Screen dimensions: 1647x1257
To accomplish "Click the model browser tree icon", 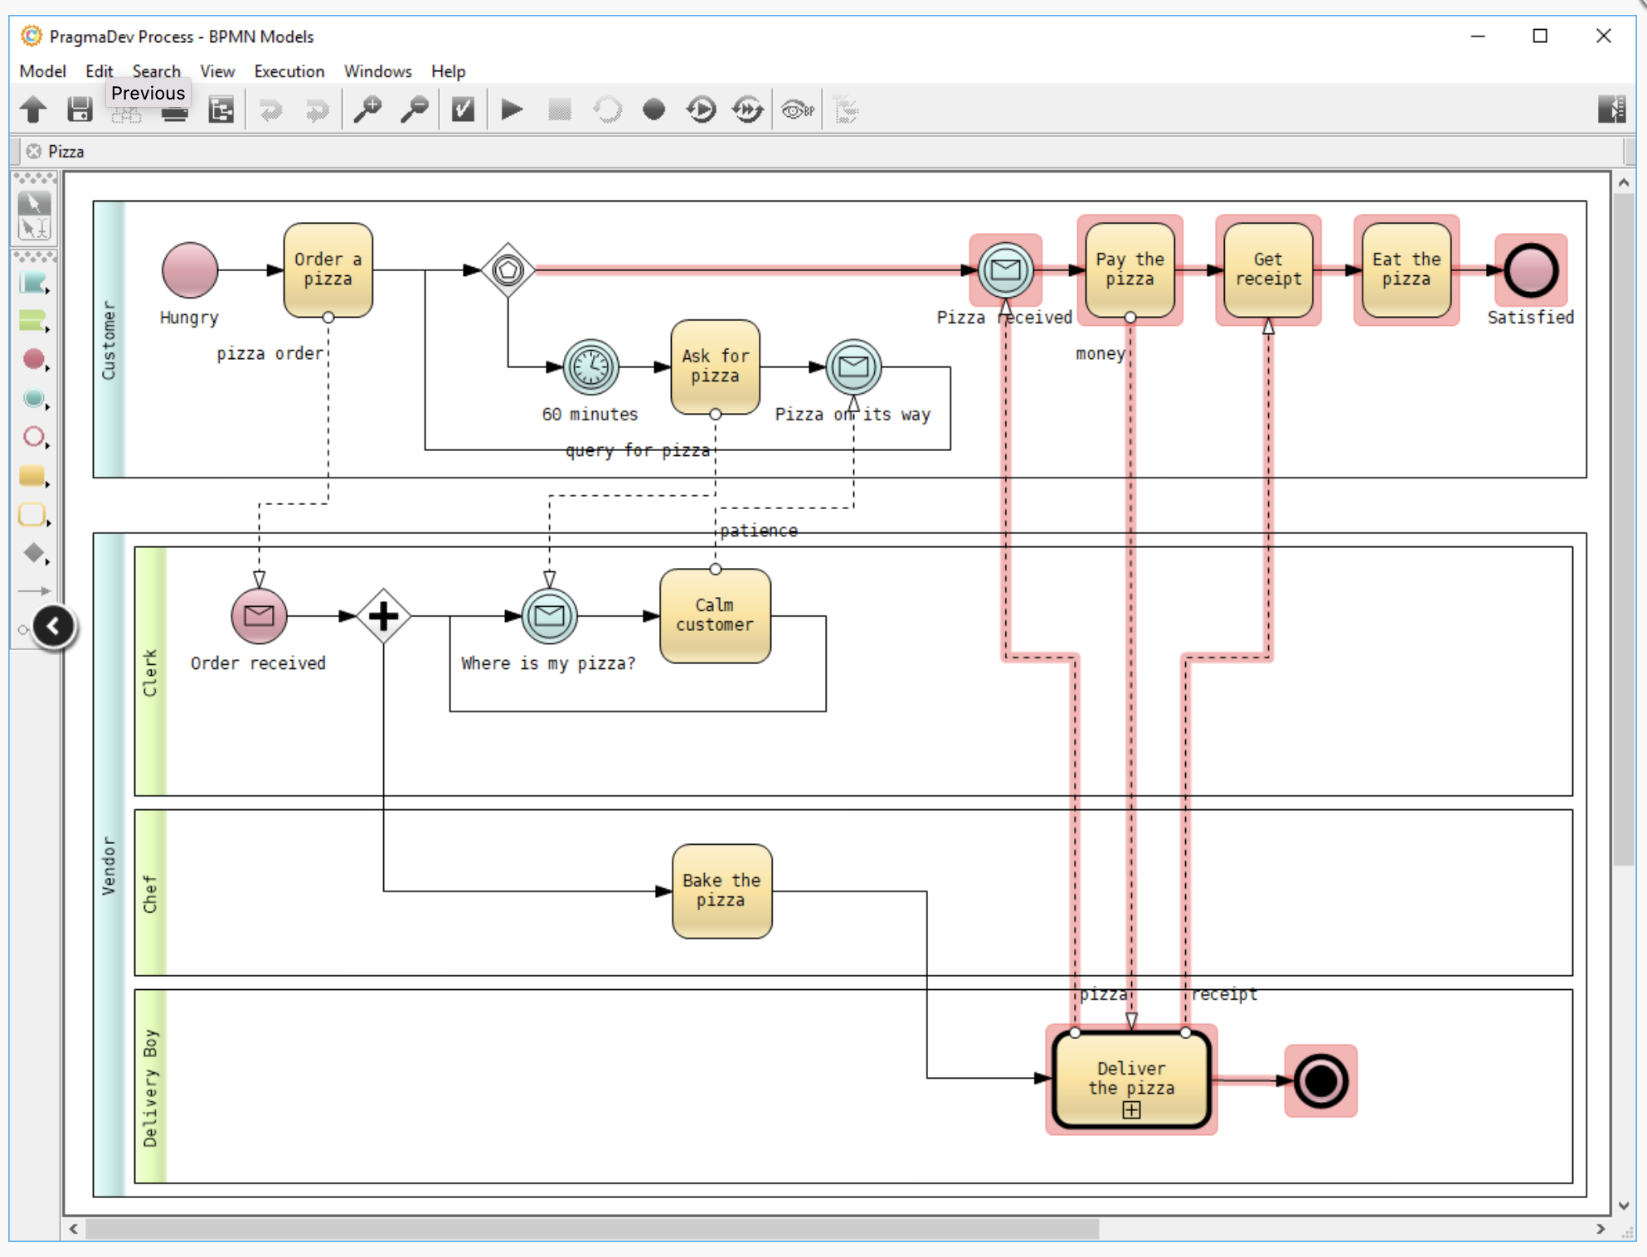I will pos(221,109).
